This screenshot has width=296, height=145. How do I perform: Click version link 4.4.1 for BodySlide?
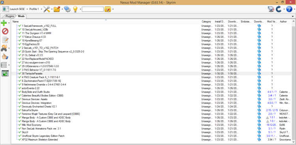(x=272, y=92)
